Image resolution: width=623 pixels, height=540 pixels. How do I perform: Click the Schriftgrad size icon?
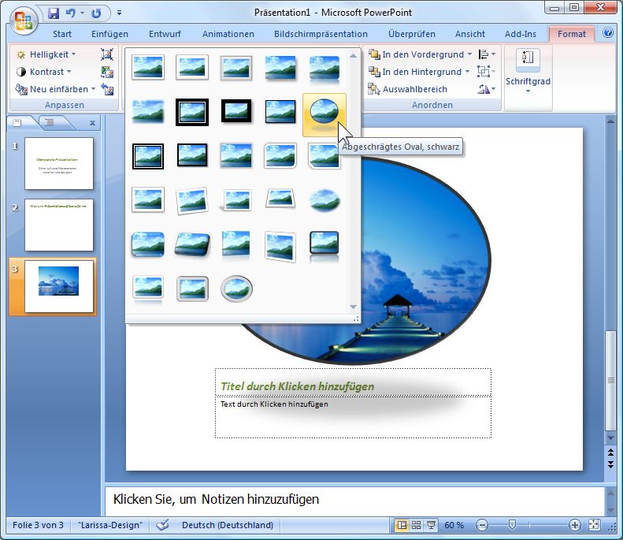(528, 58)
